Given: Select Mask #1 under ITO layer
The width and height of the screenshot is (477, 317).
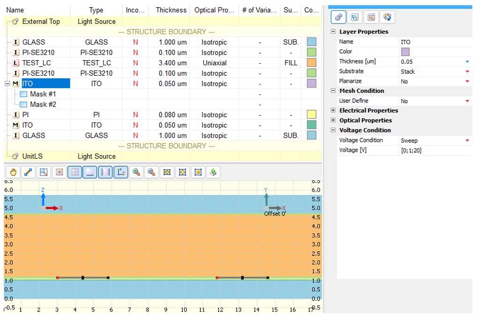Looking at the screenshot, I should click(x=43, y=94).
